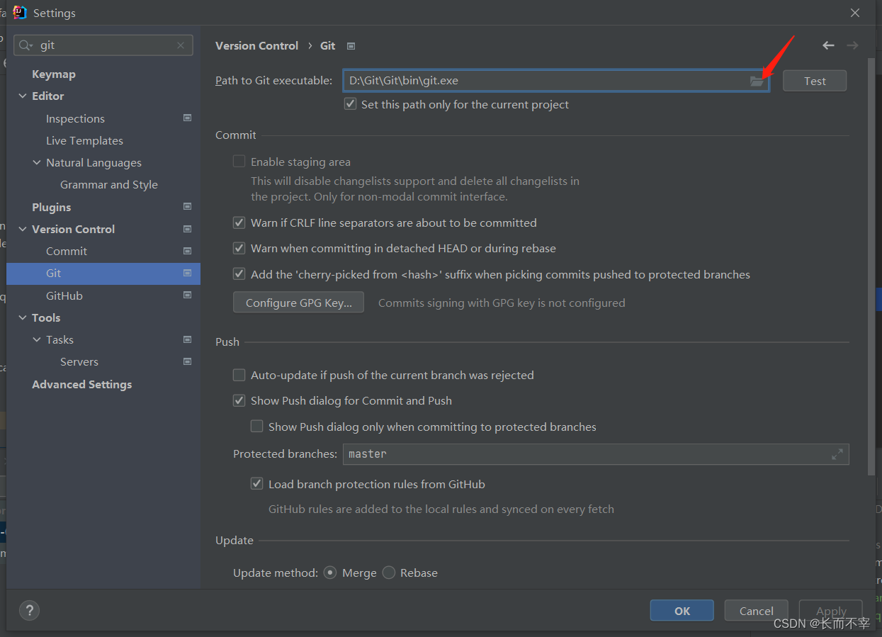The image size is (882, 637).
Task: Go back with the left arrow icon
Action: point(828,45)
